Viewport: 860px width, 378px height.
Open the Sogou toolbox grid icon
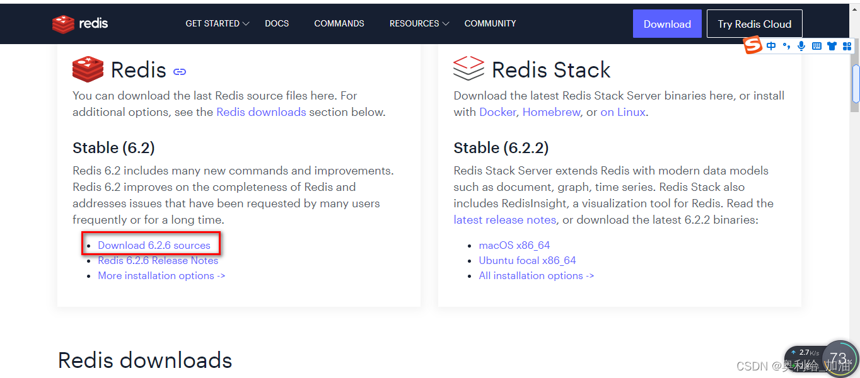pos(847,45)
